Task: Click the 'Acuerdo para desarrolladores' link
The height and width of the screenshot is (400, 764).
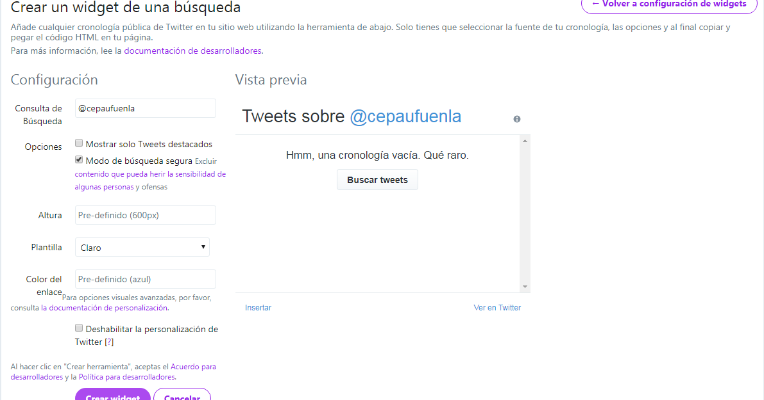Action: click(192, 366)
